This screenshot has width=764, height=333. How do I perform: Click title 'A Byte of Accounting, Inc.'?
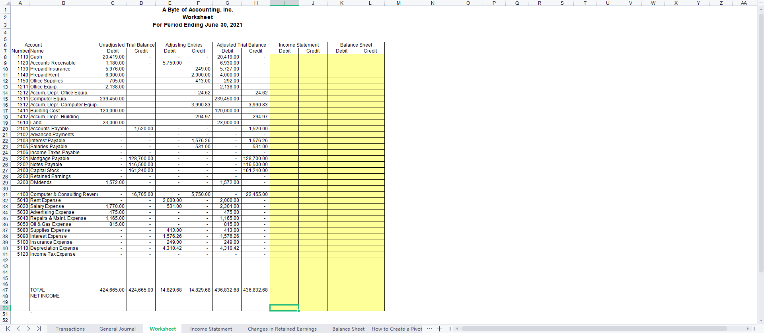coord(198,10)
